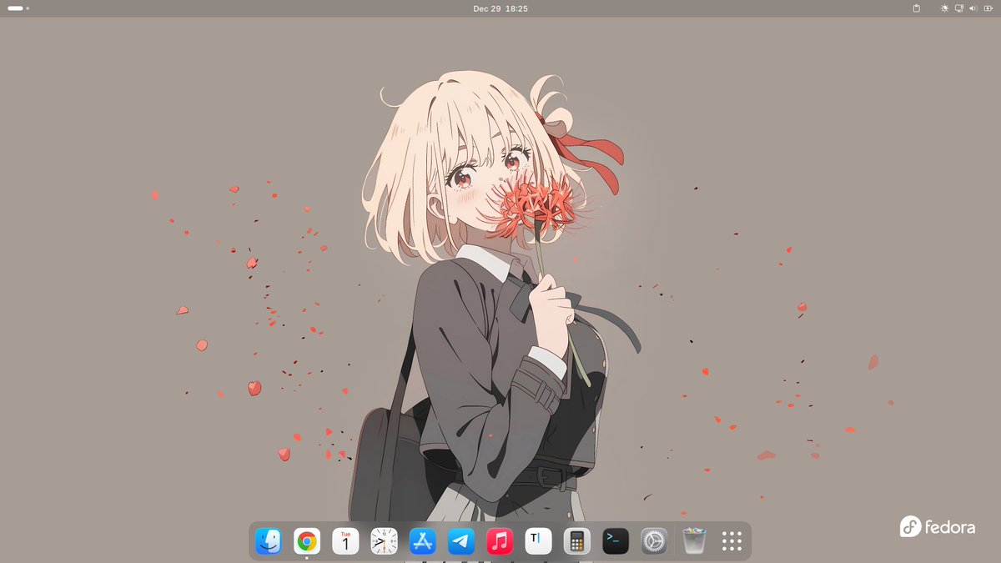Screen dimensions: 1001x563
Task: Launch Google Chrome from the dock
Action: coord(307,541)
